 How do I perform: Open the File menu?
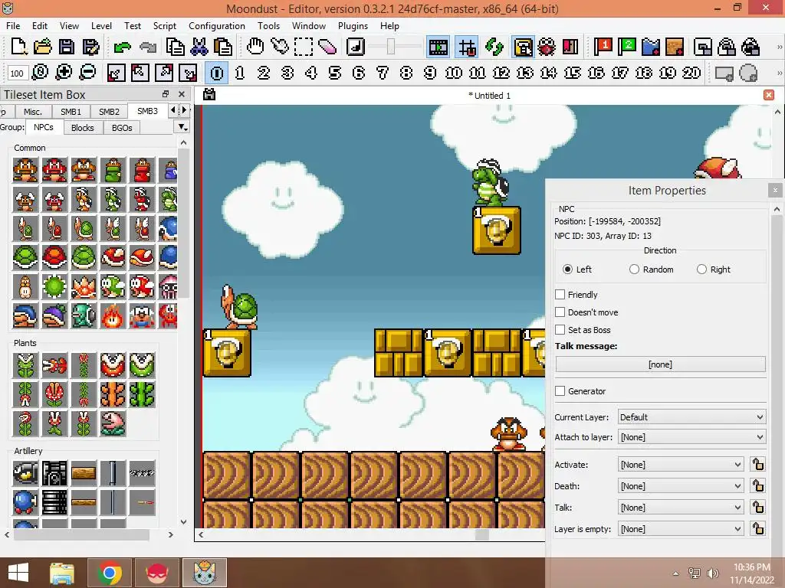tap(13, 25)
